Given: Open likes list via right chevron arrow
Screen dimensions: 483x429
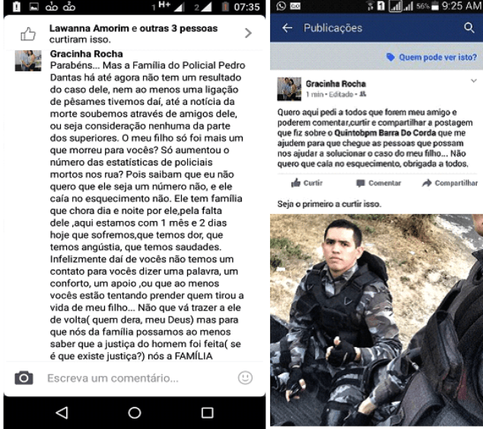Looking at the screenshot, I should pyautogui.click(x=248, y=33).
